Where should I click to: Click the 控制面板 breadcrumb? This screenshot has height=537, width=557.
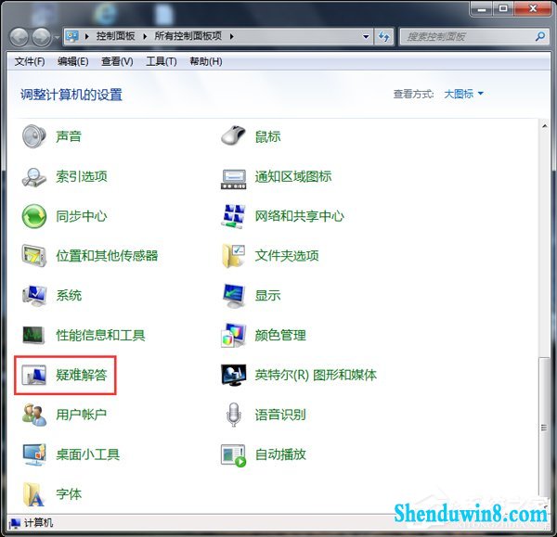point(115,36)
